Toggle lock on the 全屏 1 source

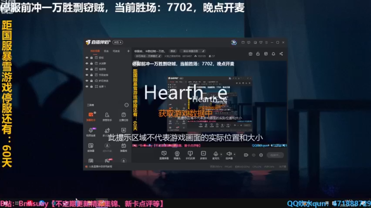click(91, 86)
